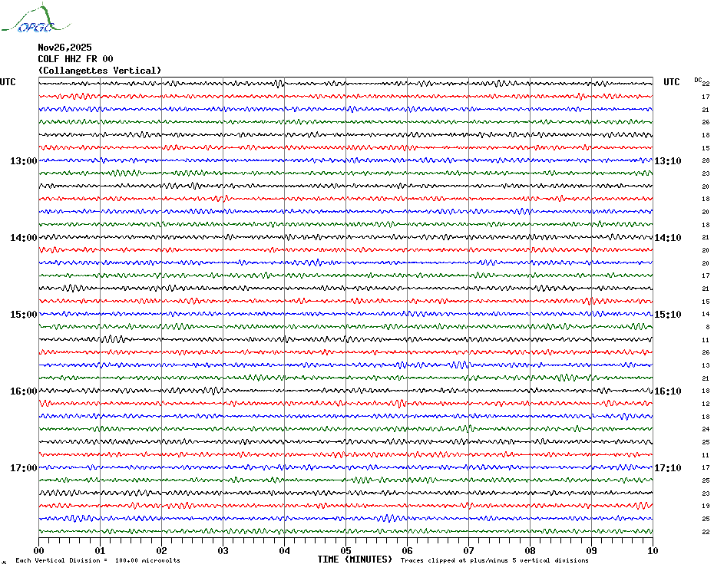Screen dimensions: 714x571
Task: Click the UTC label left of the plot
Action: coord(8,82)
